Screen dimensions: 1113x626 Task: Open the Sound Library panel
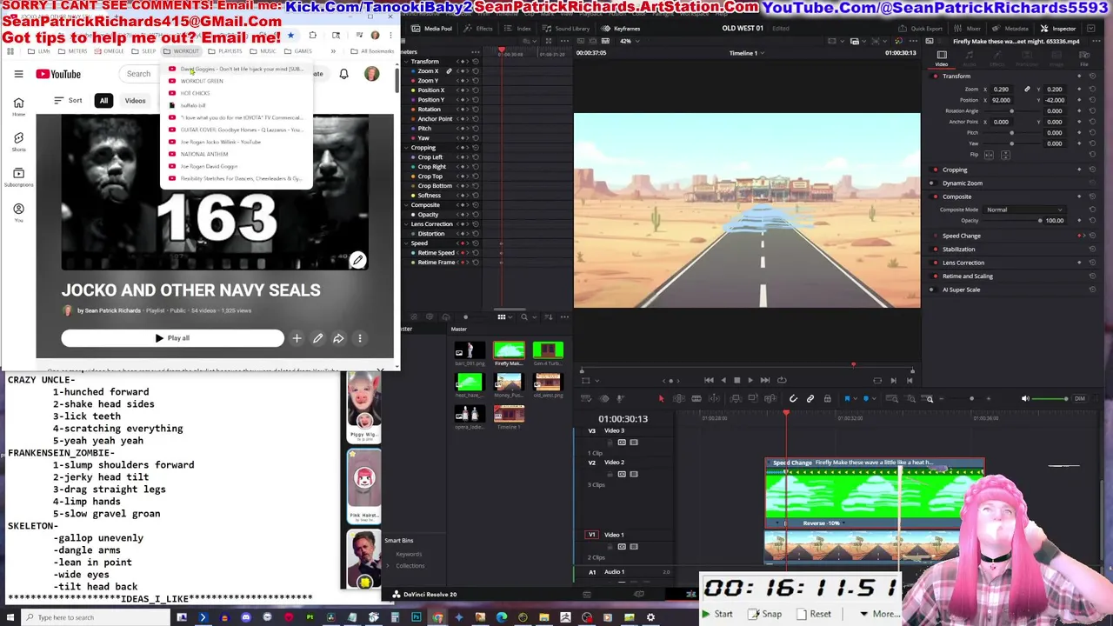(567, 29)
